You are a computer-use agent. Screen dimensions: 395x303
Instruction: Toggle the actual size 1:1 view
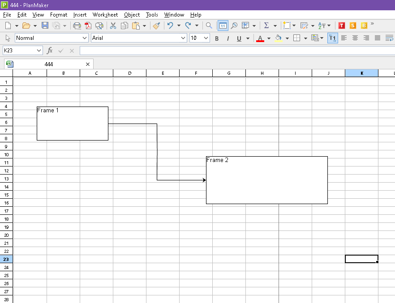point(223,26)
